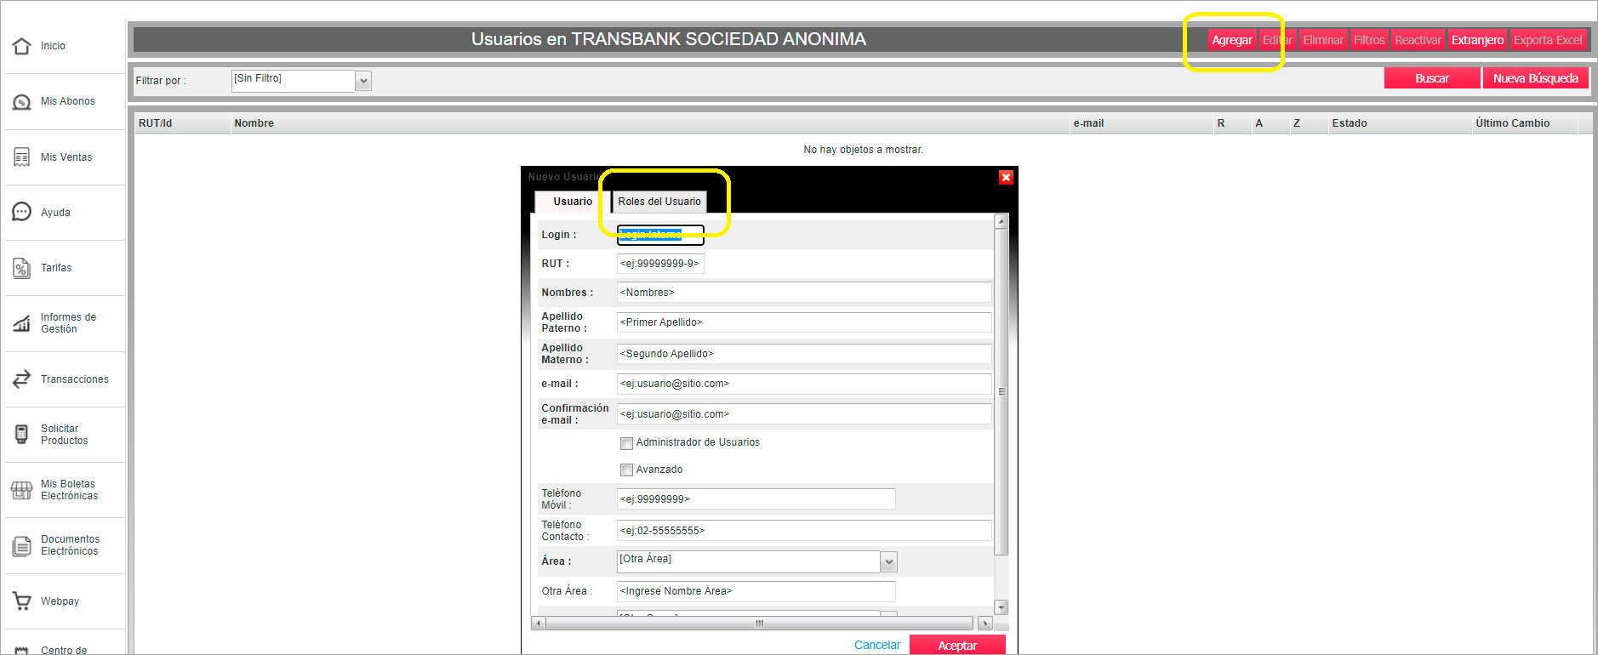Open the Tarifas percent icon
This screenshot has width=1598, height=655.
coord(22,268)
